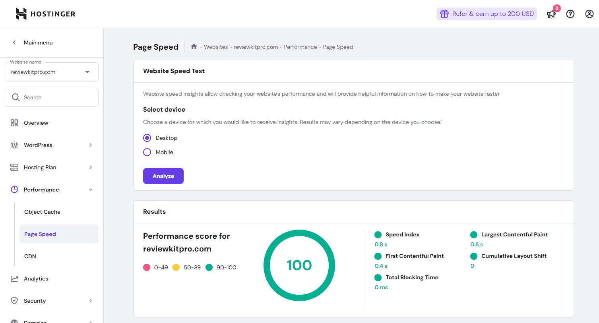Click the yellow 50-89 legend dot
599x323 pixels.
(x=176, y=267)
